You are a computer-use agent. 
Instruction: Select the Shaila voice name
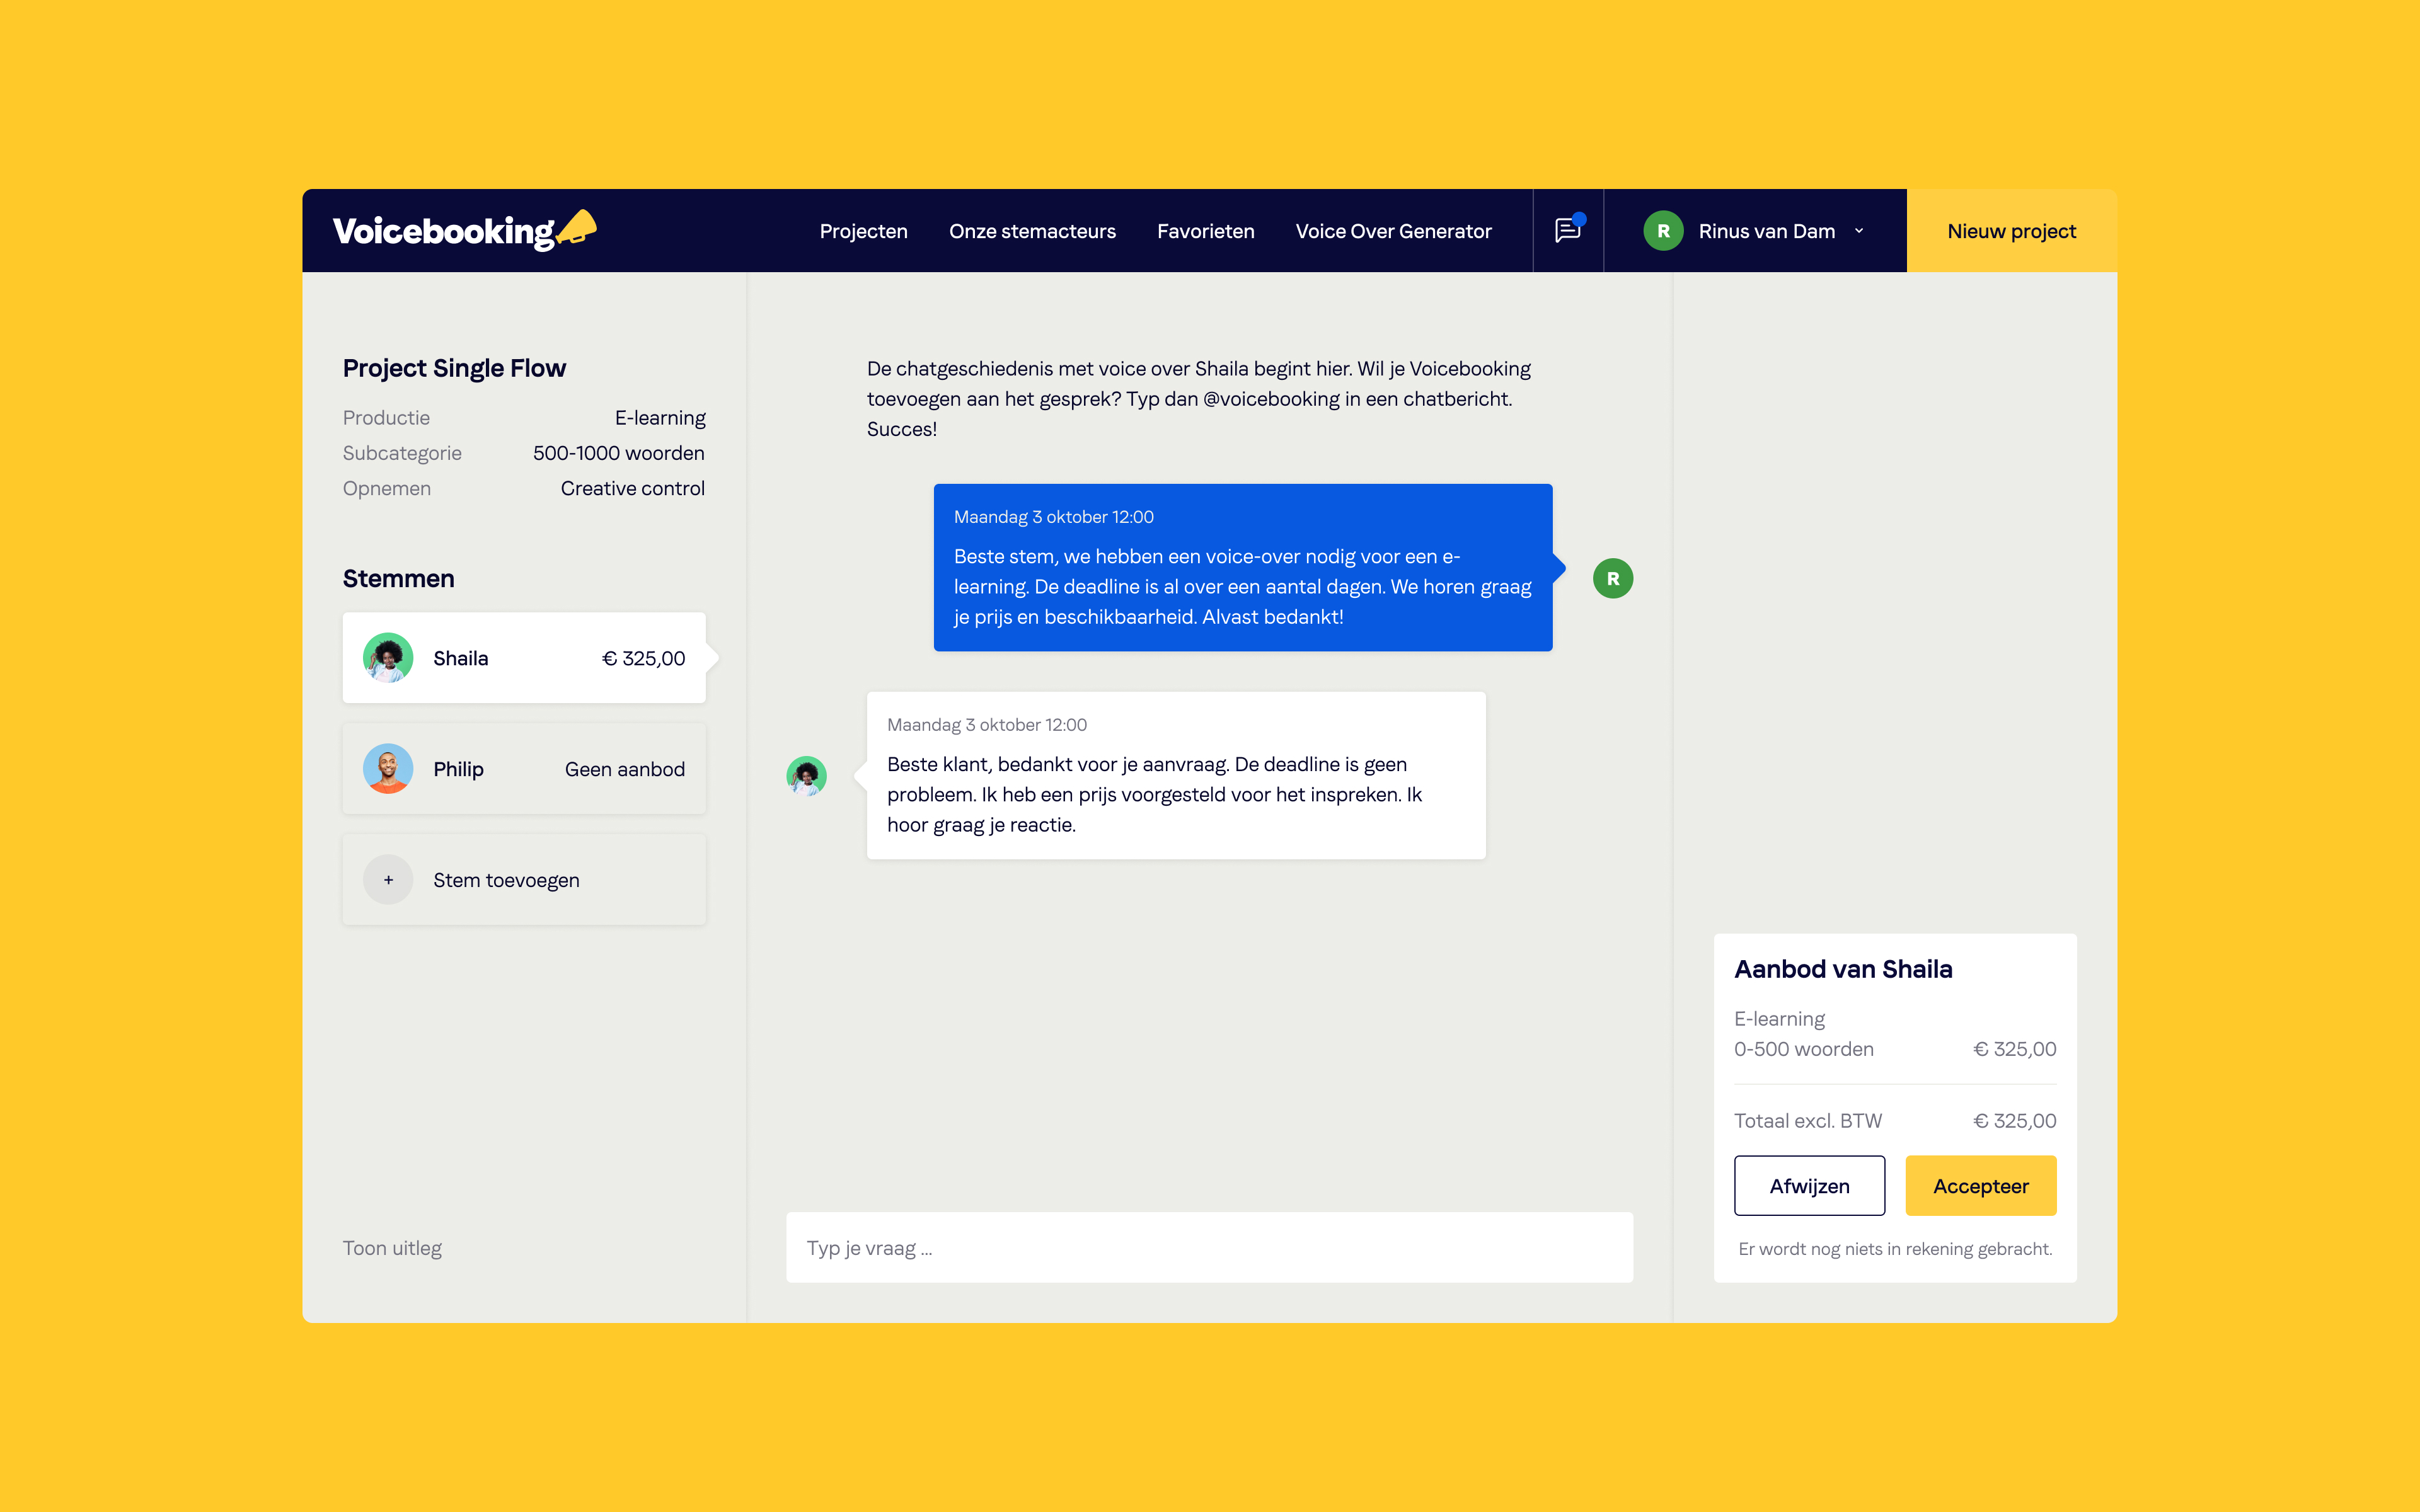point(461,658)
